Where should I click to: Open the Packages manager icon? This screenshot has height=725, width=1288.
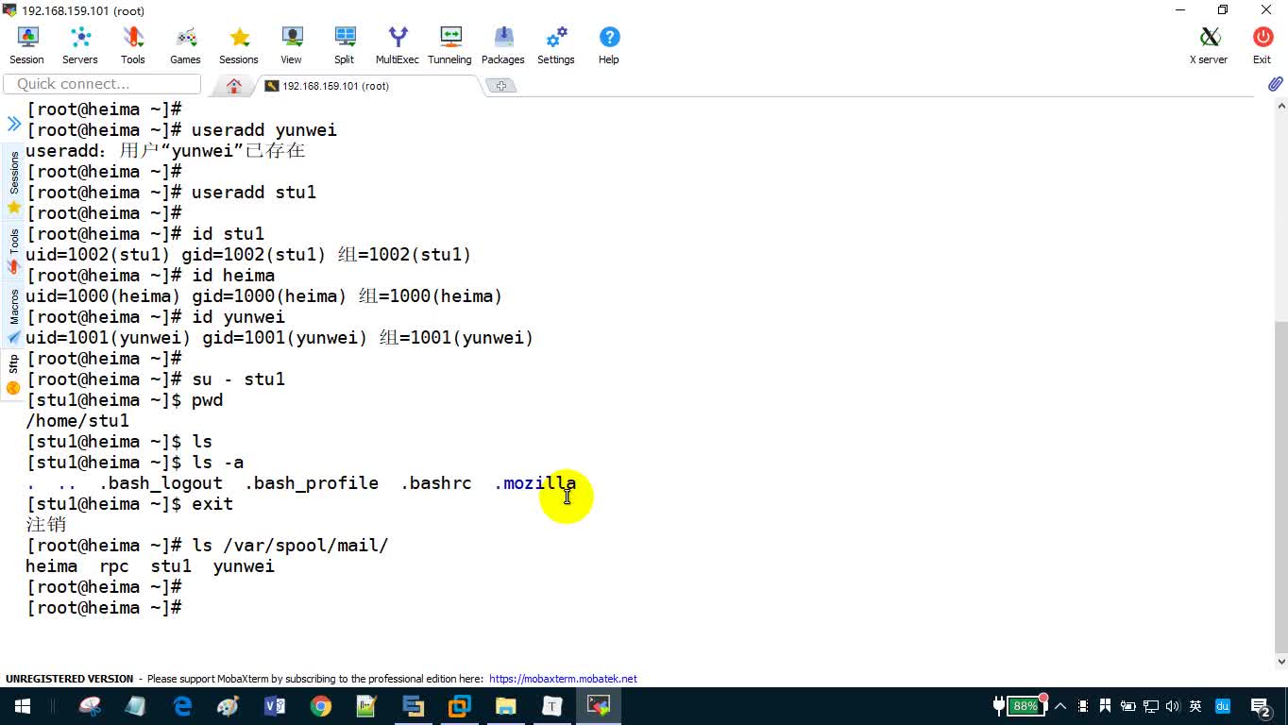(503, 44)
